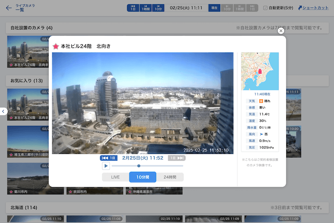
Task: Jump forward one day in the popup
Action: coord(177,158)
